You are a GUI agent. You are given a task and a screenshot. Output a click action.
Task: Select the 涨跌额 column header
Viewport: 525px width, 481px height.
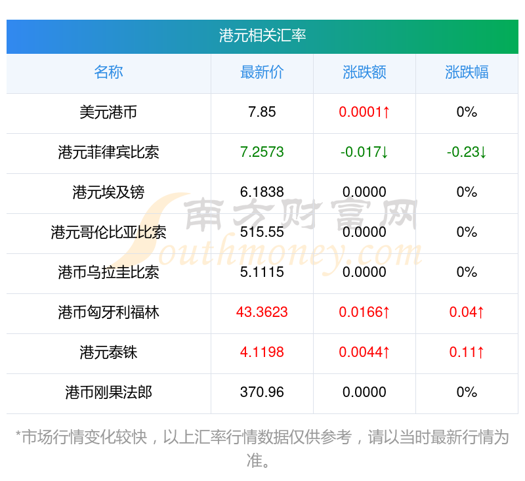(x=364, y=72)
